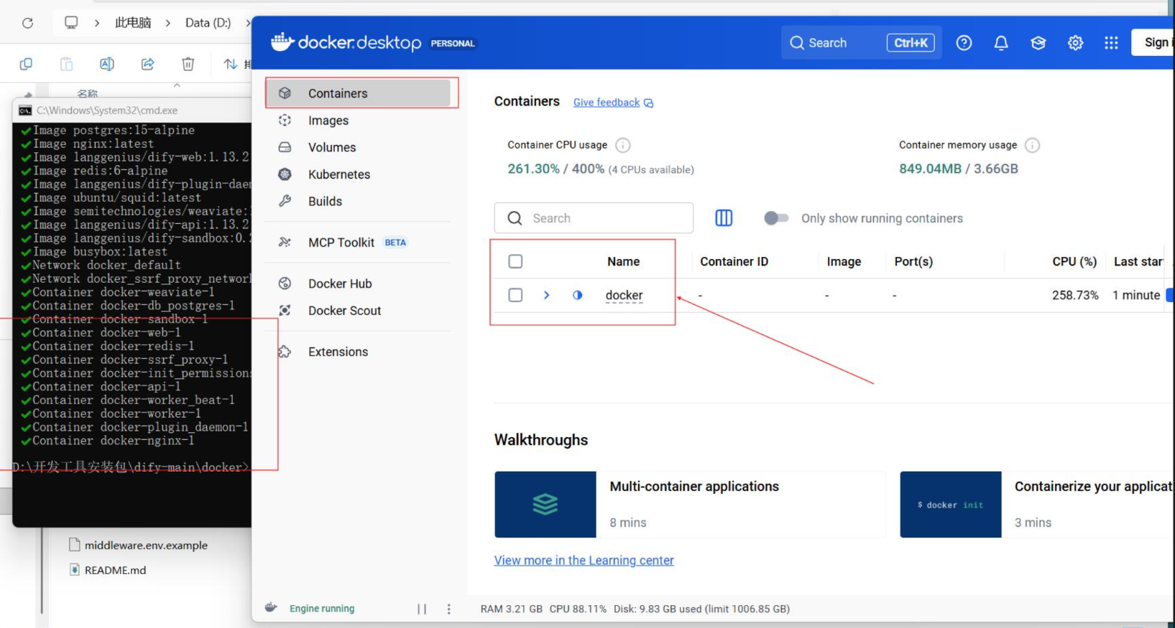Open MCP Toolkit beta tab
The image size is (1175, 628).
359,243
